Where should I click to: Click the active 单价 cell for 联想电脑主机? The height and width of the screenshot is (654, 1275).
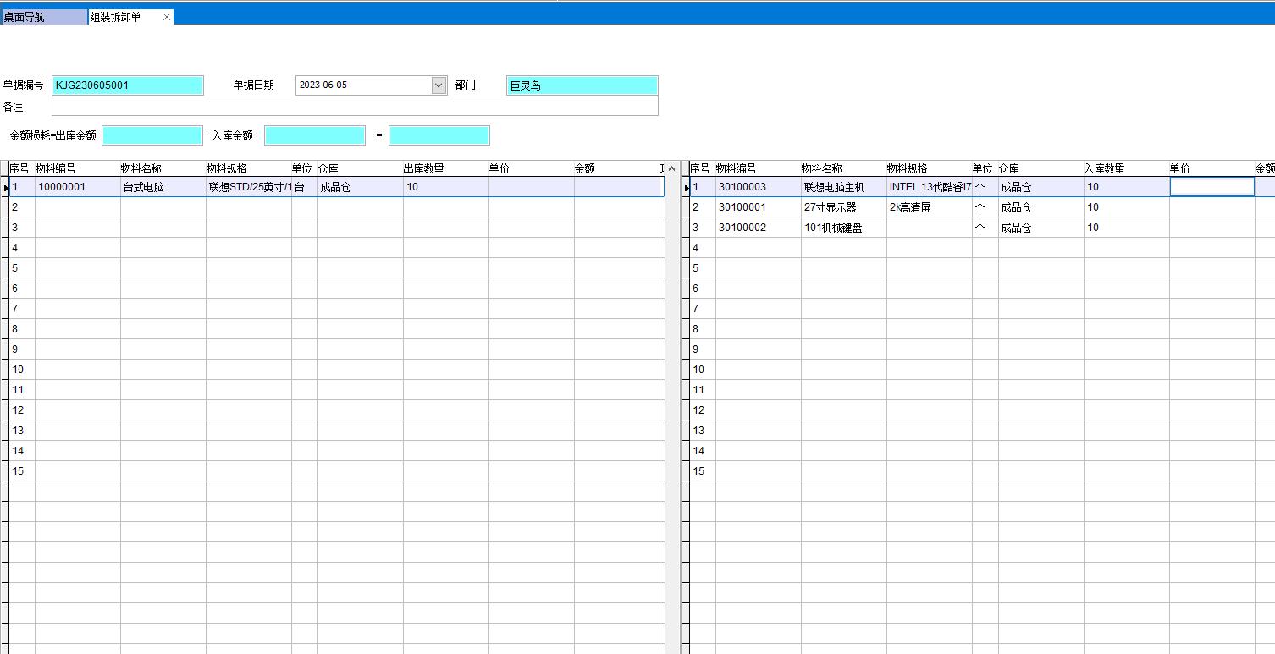1211,187
